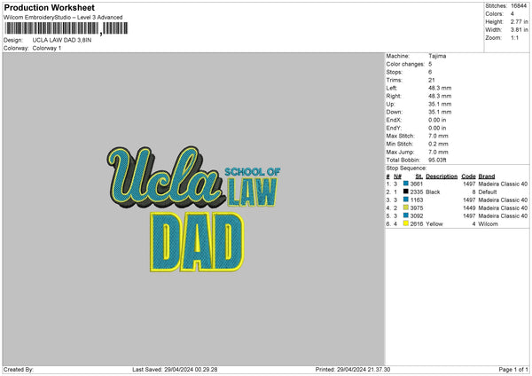
Task: Click the barcode under the worksheet title
Action: click(66, 28)
